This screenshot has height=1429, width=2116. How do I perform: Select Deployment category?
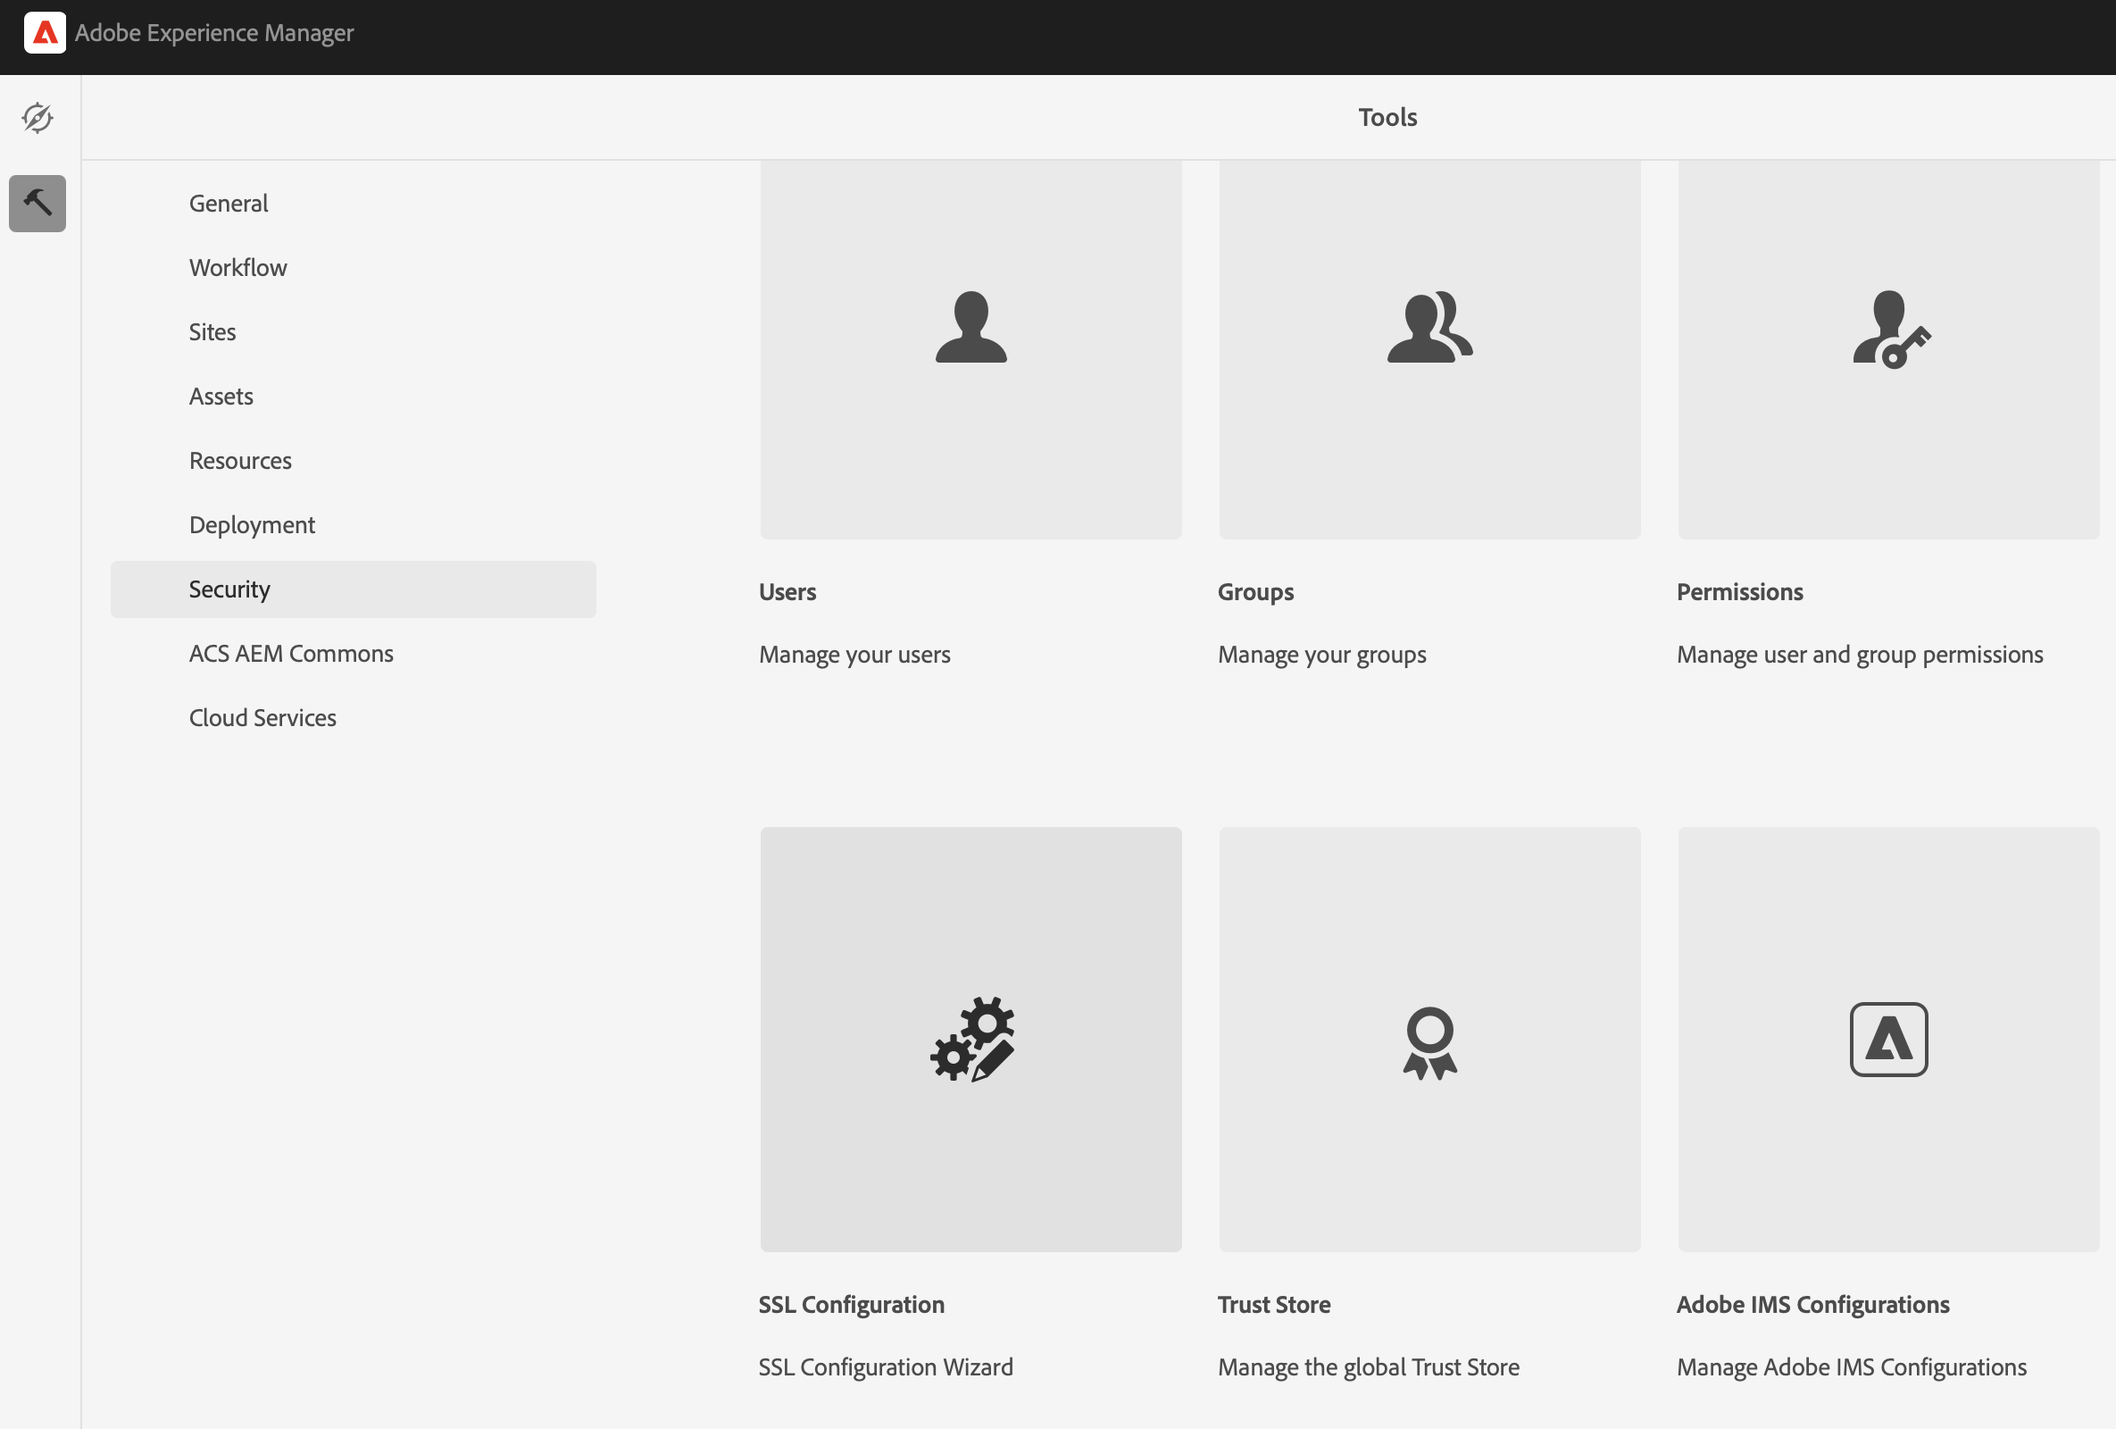coord(252,525)
